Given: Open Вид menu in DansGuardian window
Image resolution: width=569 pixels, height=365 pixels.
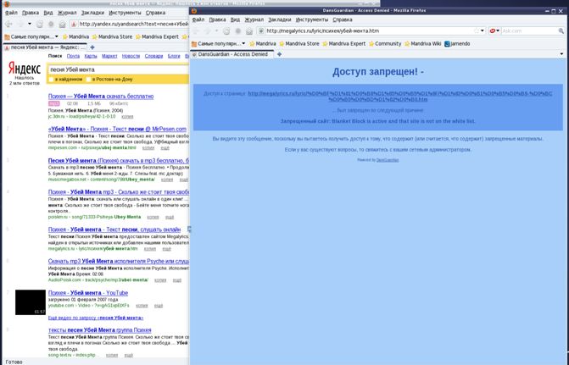Looking at the screenshot, I should pos(235,20).
